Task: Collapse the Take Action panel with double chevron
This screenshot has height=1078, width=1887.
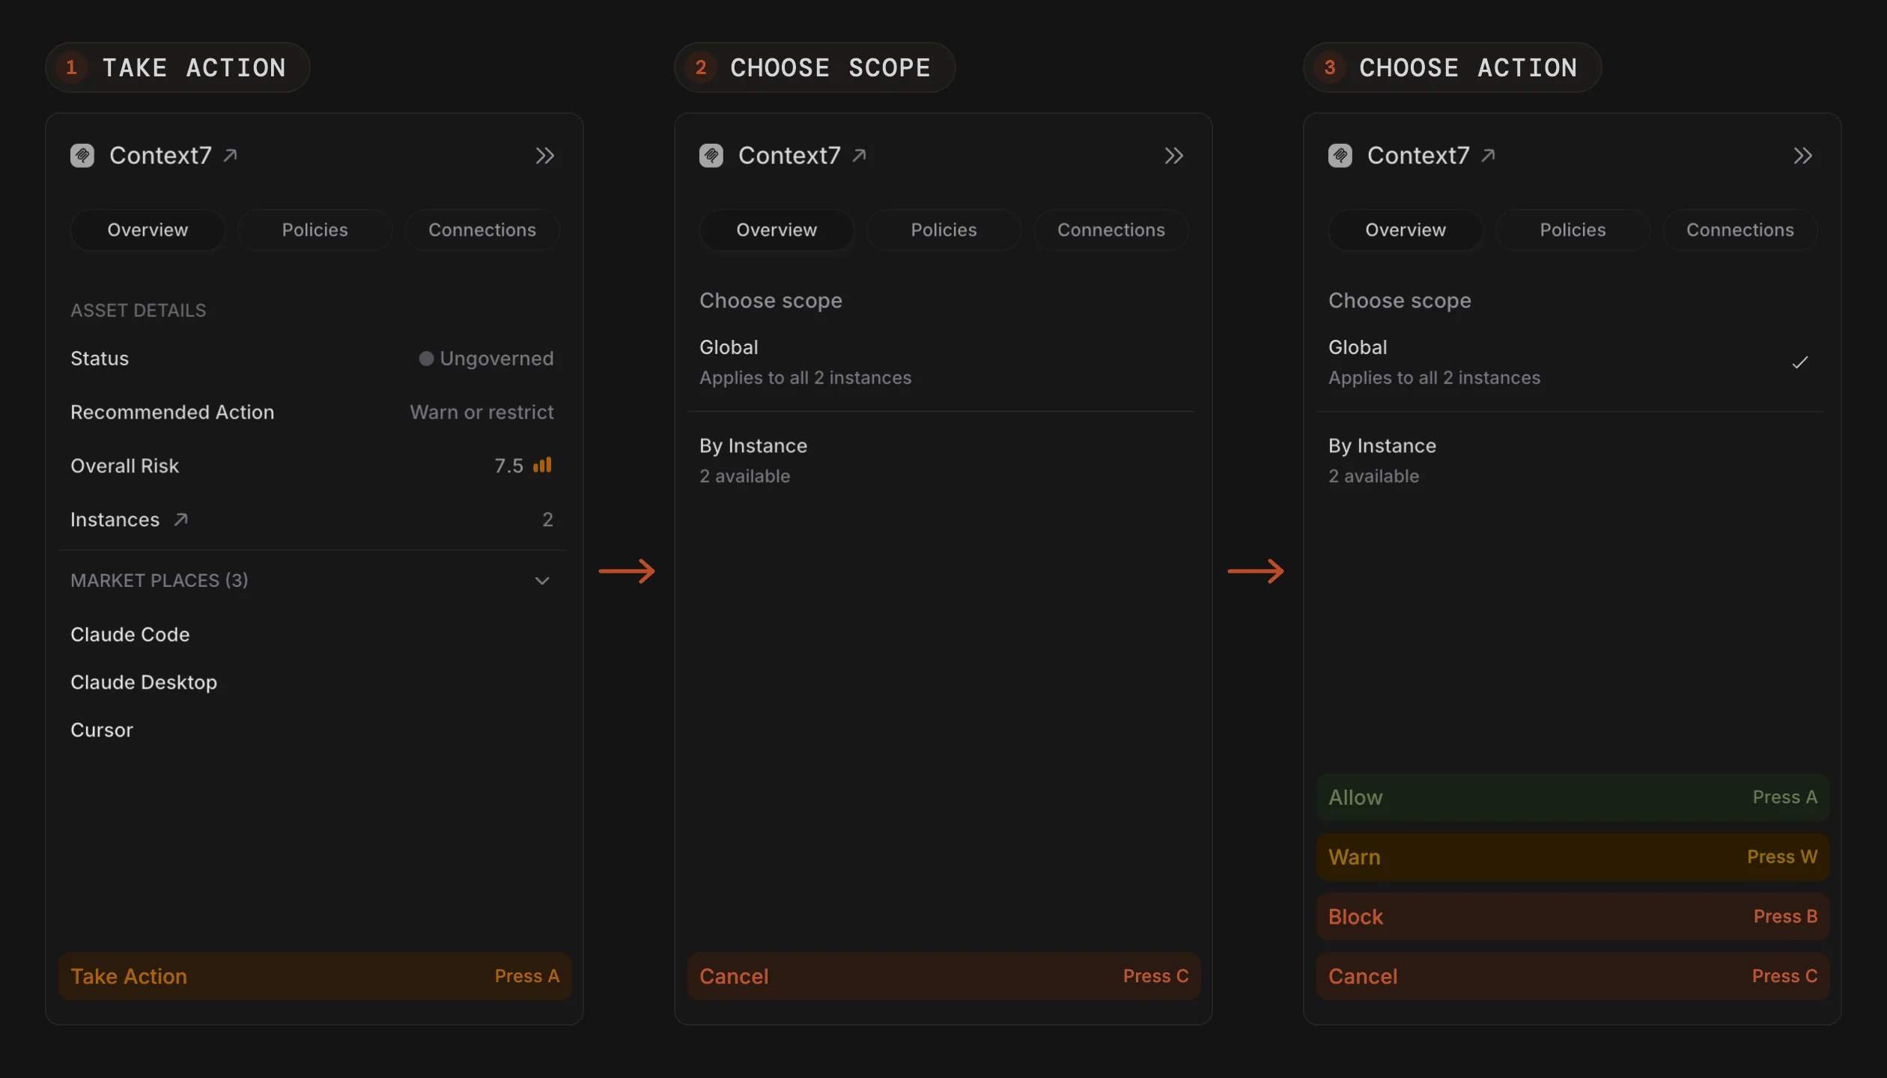Action: pyautogui.click(x=544, y=156)
